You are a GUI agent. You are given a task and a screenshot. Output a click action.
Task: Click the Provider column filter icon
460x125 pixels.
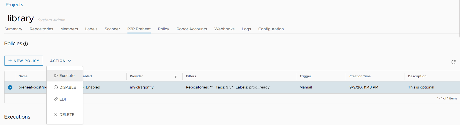click(x=176, y=77)
